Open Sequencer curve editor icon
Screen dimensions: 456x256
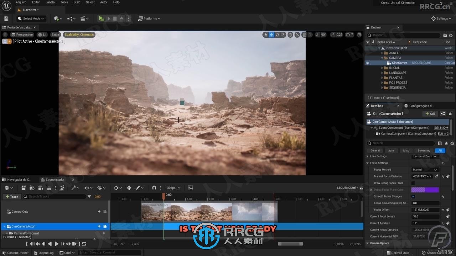tap(190, 188)
